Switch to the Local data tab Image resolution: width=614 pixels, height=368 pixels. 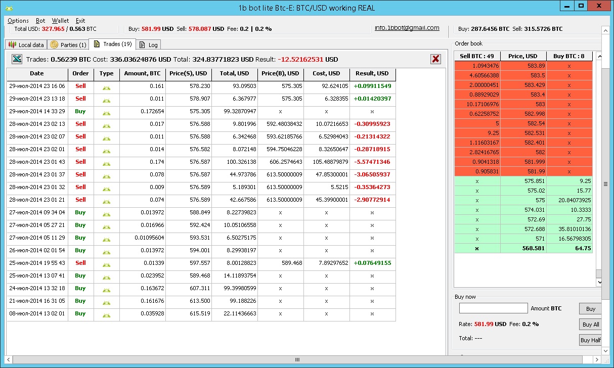26,45
